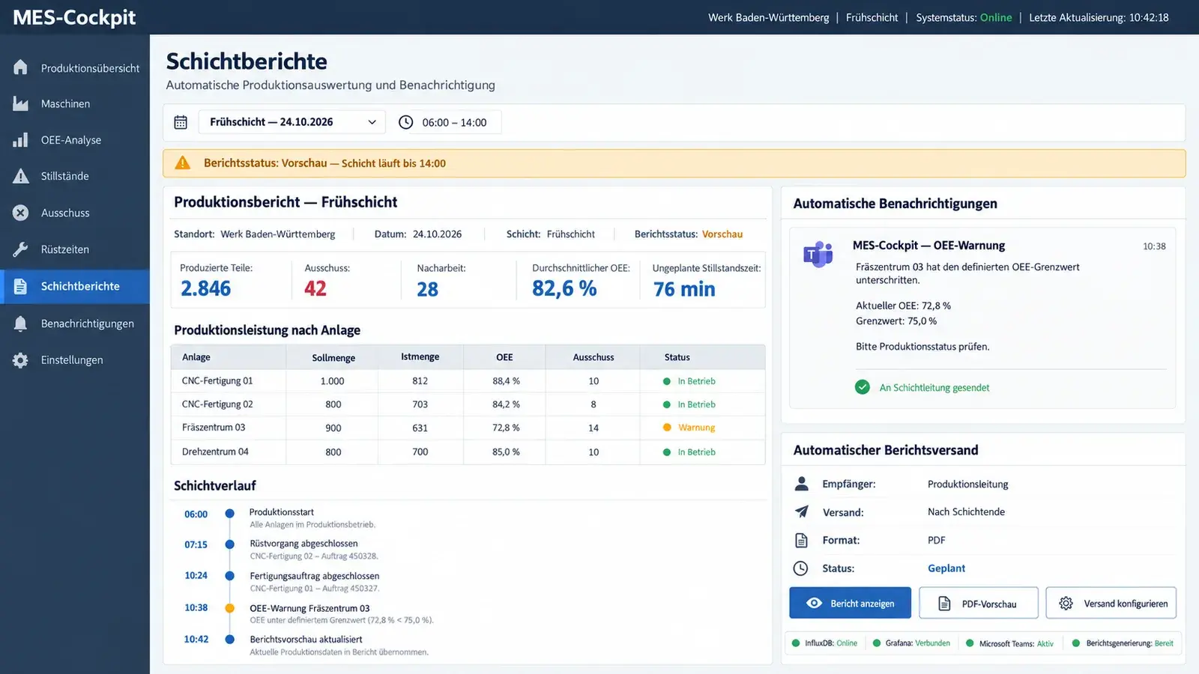1199x674 pixels.
Task: Click the Rüstzeiten wrench icon
Action: [x=20, y=249]
